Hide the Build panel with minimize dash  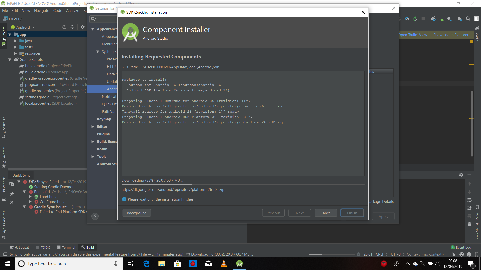tap(469, 175)
